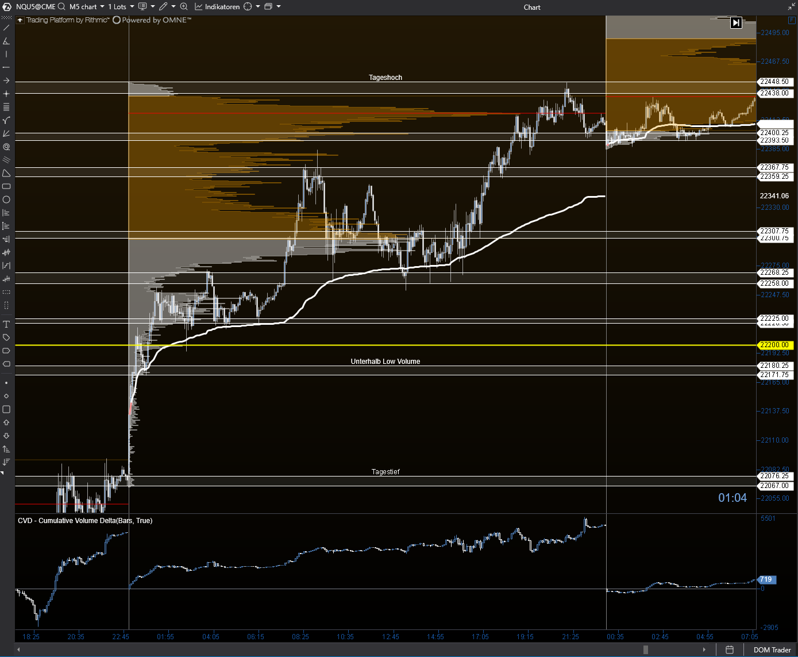Select the triangle drawing tool
The width and height of the screenshot is (798, 657).
[6, 174]
